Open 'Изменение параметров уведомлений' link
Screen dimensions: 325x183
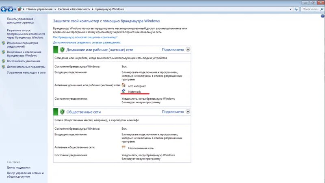[x=22, y=45]
